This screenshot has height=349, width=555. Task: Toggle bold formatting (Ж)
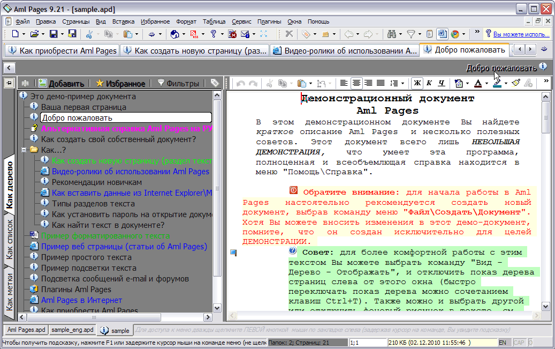point(417,83)
